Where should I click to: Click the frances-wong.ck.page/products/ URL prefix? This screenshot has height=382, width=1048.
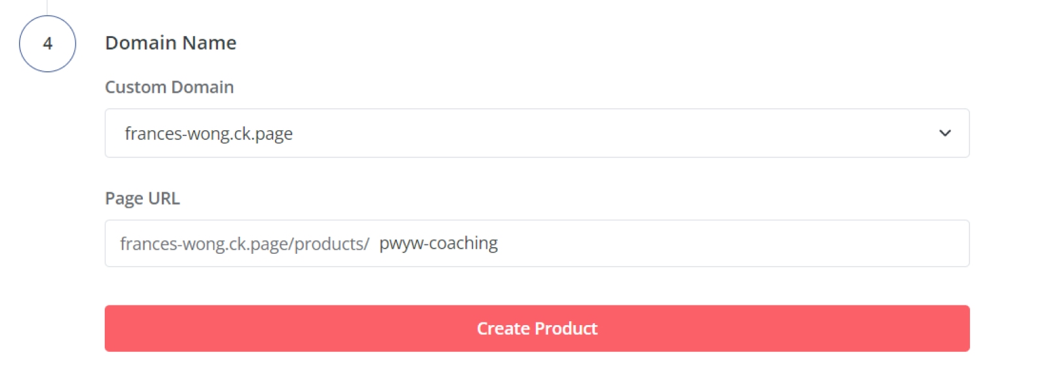[244, 244]
